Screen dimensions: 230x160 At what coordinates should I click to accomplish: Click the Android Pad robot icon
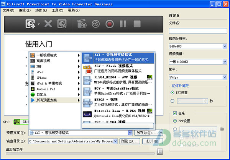33,89
